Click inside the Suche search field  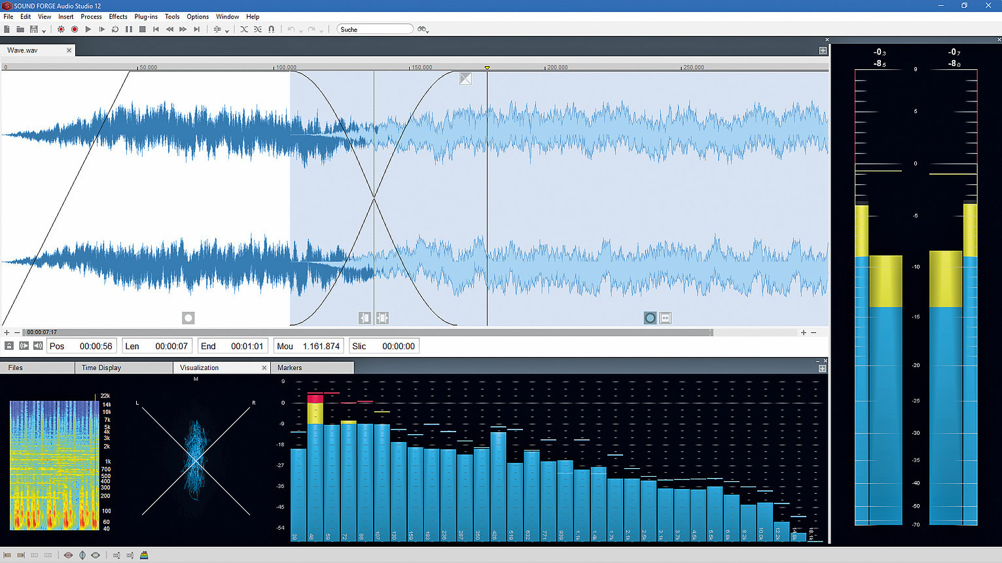(375, 29)
